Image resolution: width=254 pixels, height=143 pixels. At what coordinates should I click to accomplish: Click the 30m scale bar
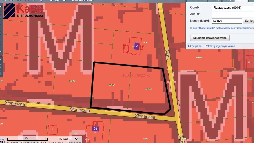point(27,139)
